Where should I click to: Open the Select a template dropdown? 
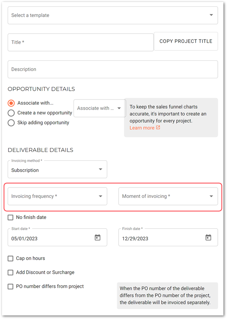click(113, 15)
